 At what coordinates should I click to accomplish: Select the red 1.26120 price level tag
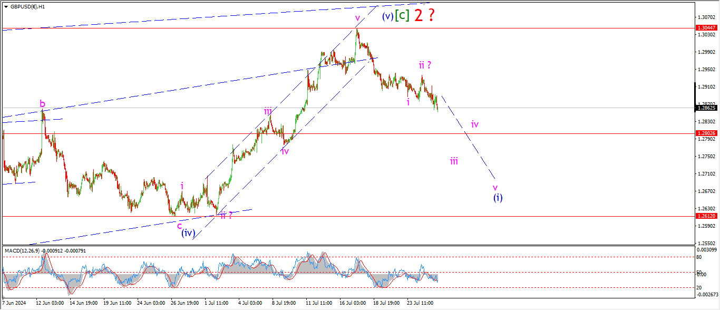pyautogui.click(x=705, y=216)
